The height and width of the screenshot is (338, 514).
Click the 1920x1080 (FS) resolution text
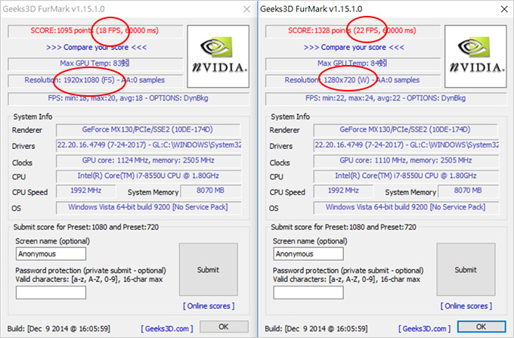[x=89, y=80]
